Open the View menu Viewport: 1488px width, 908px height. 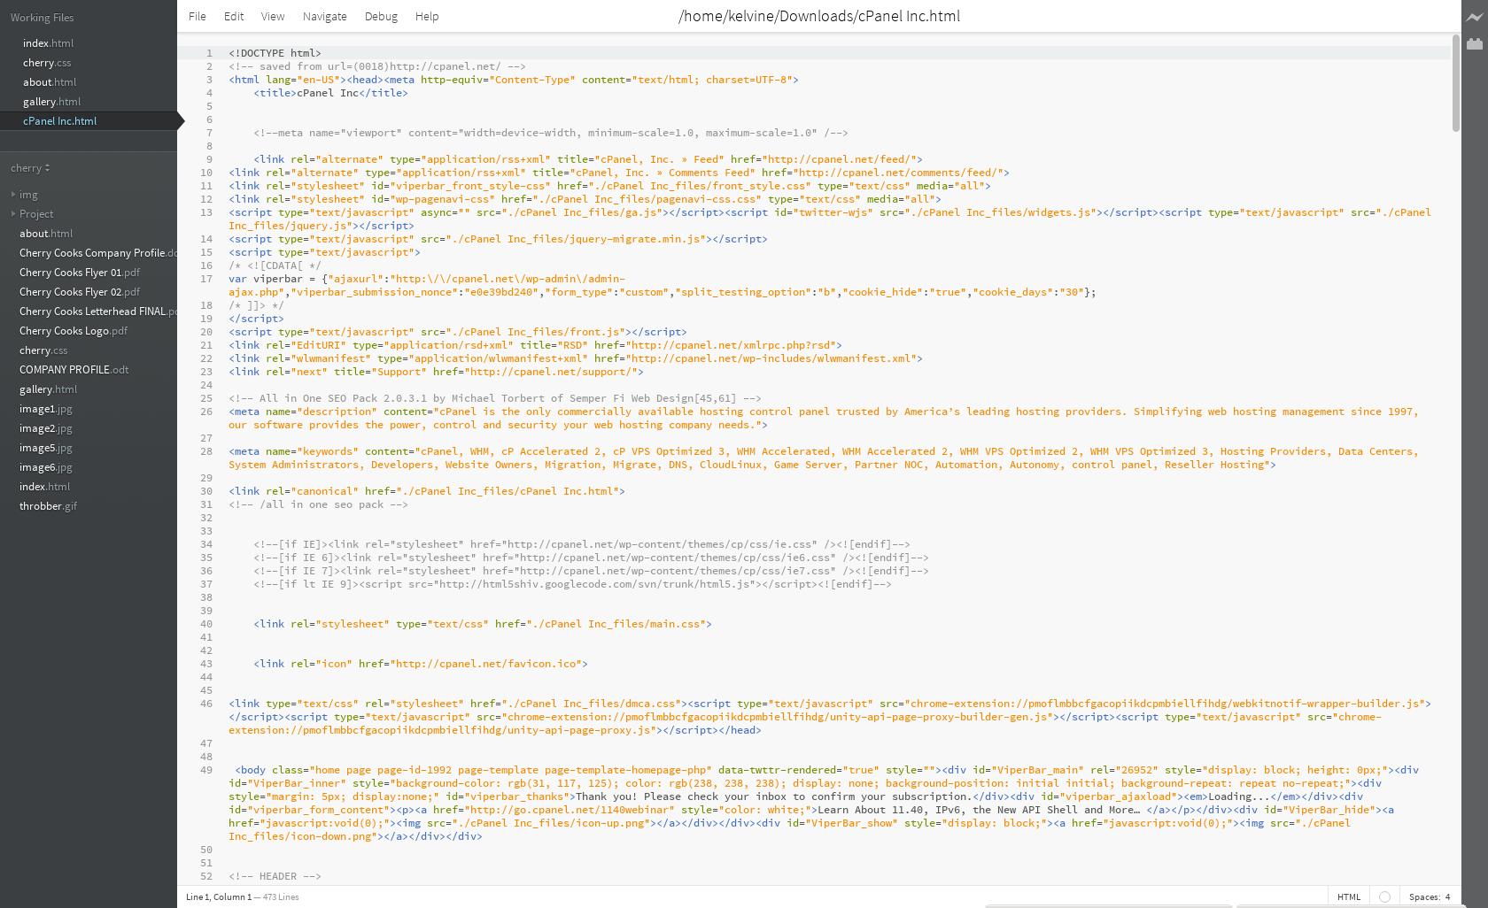pos(273,16)
